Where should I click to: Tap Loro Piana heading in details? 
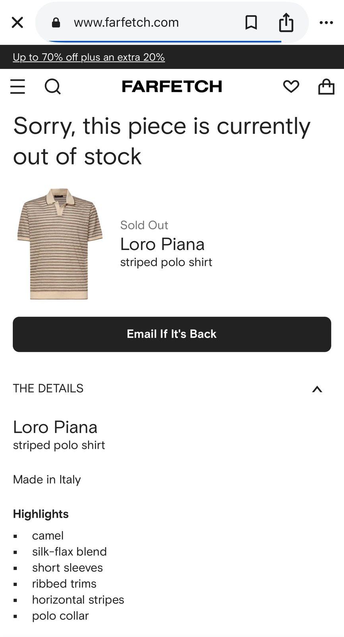tap(55, 427)
